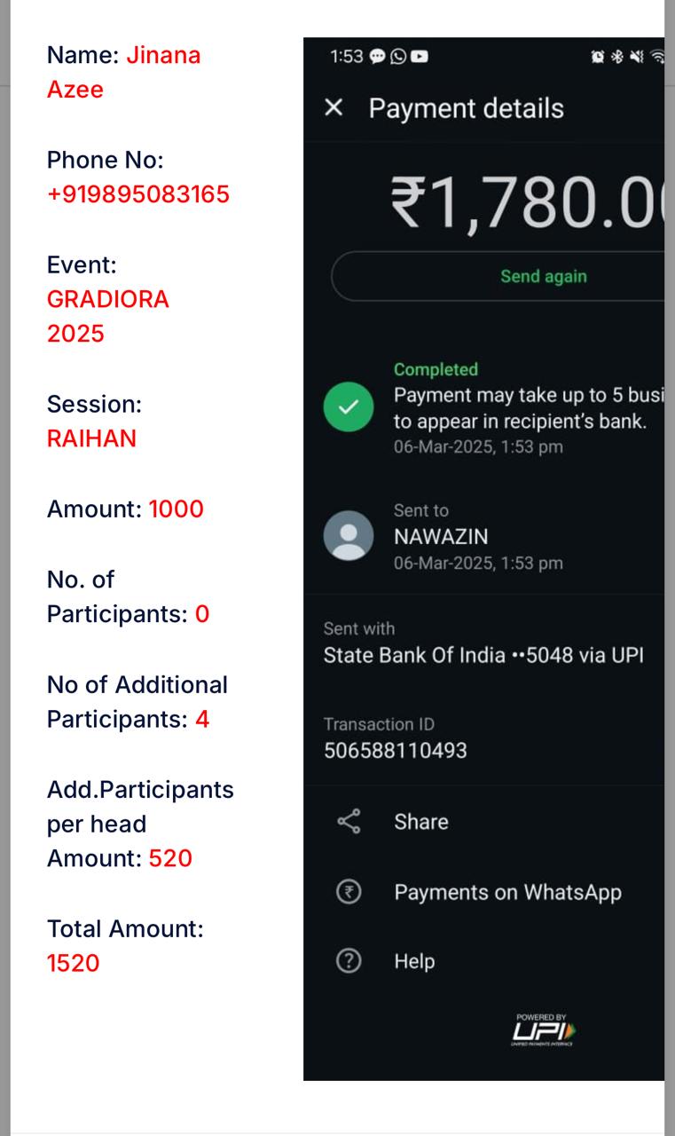Click the green Completed checkmark icon
The height and width of the screenshot is (1136, 675).
coord(349,406)
